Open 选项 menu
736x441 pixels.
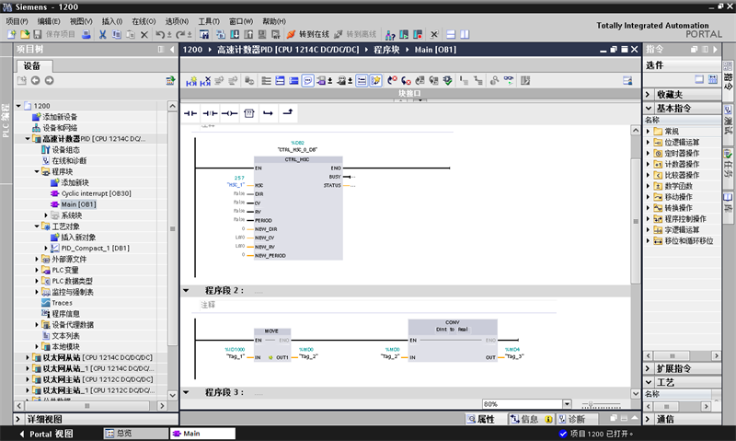(x=177, y=21)
